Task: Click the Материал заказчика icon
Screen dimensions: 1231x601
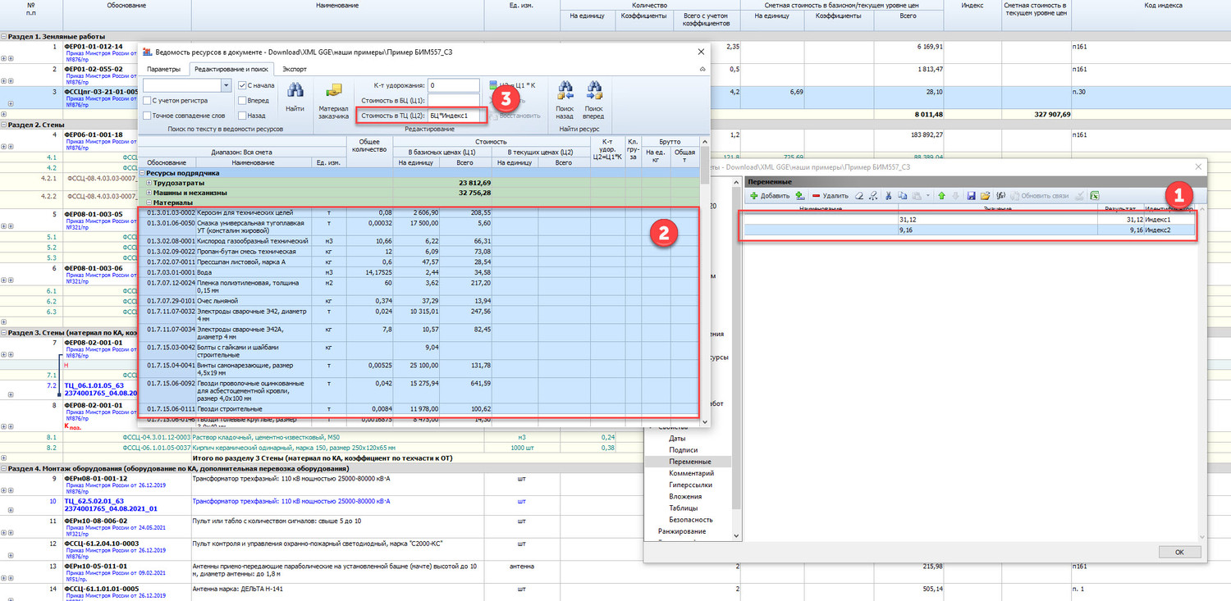Action: (334, 92)
